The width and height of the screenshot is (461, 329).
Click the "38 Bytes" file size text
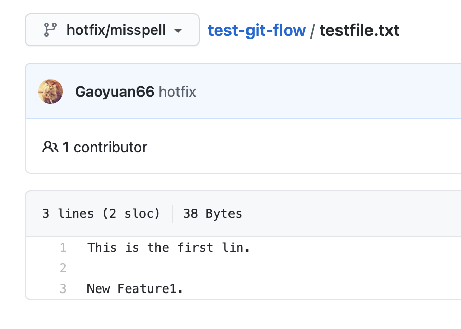[x=212, y=214]
